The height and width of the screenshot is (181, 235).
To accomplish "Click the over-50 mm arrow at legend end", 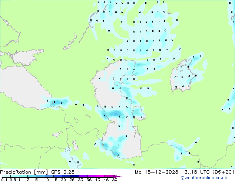I will (x=118, y=176).
